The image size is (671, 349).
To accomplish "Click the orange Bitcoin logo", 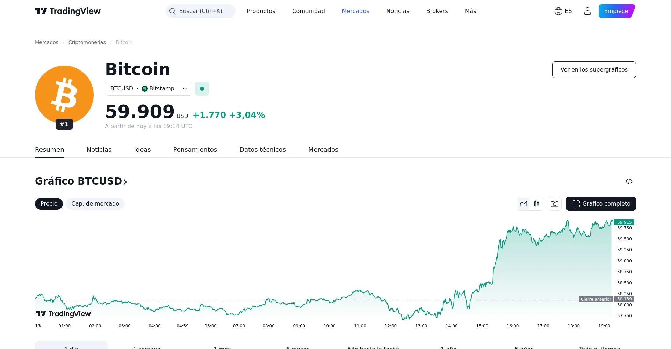I will tap(64, 95).
